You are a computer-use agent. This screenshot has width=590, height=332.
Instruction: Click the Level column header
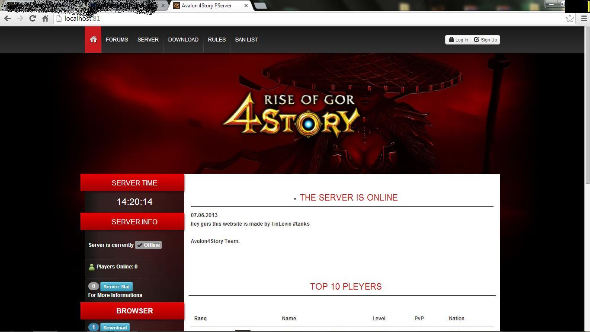coord(379,319)
